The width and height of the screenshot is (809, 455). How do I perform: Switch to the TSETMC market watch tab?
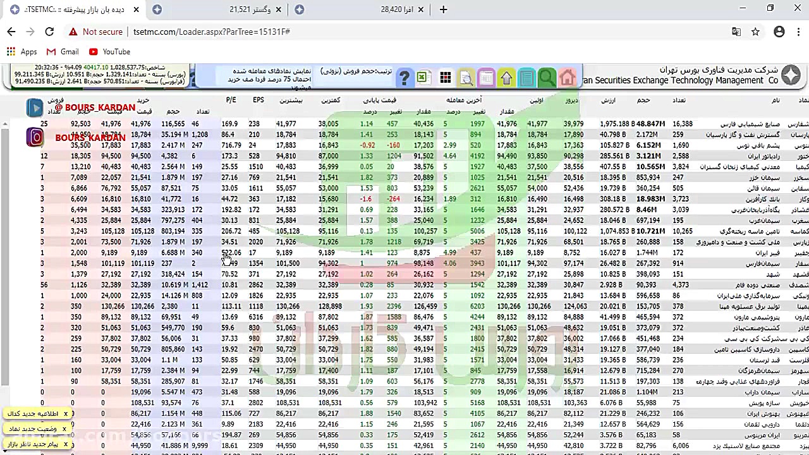[x=73, y=9]
